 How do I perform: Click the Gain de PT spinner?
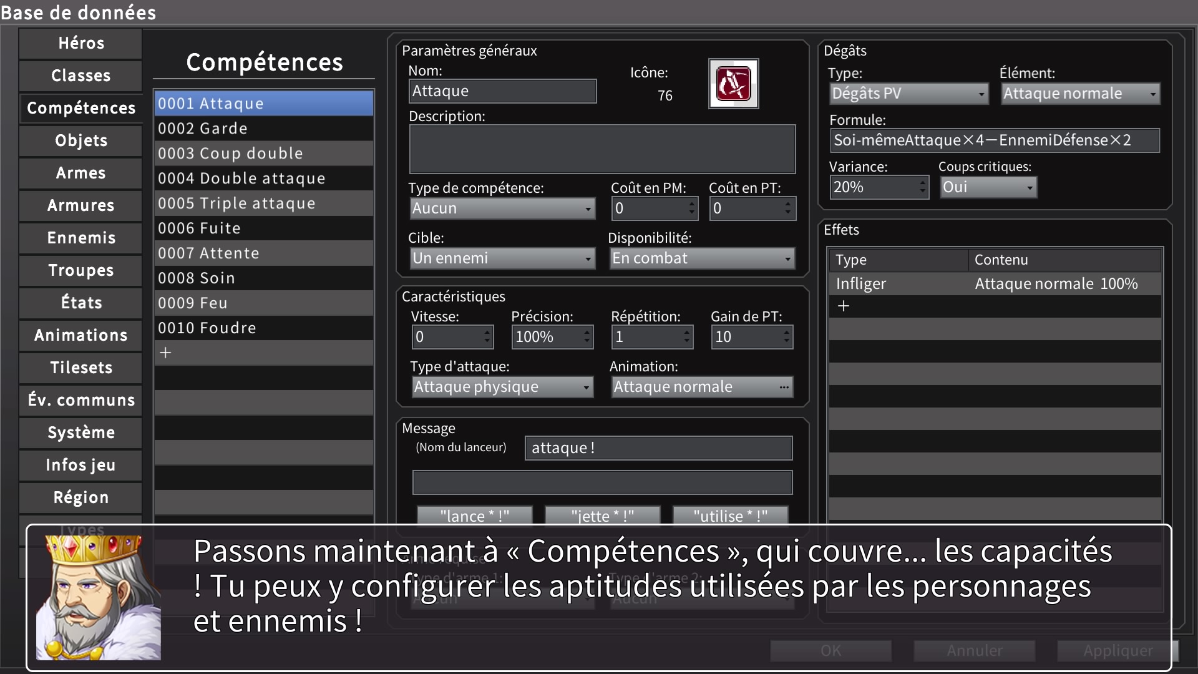[752, 337]
